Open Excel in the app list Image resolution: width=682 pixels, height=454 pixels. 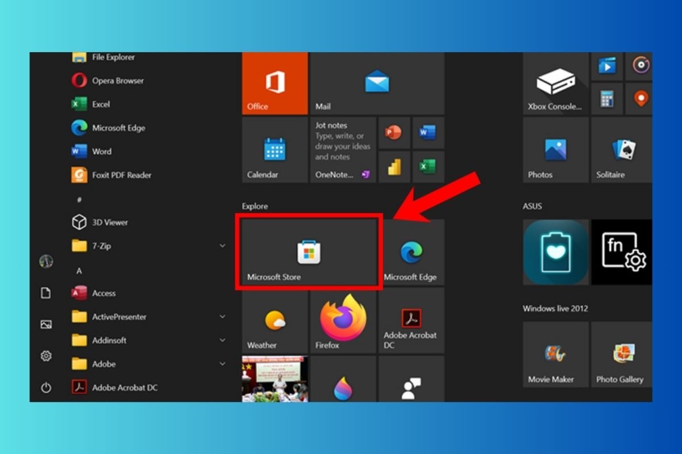(149, 104)
